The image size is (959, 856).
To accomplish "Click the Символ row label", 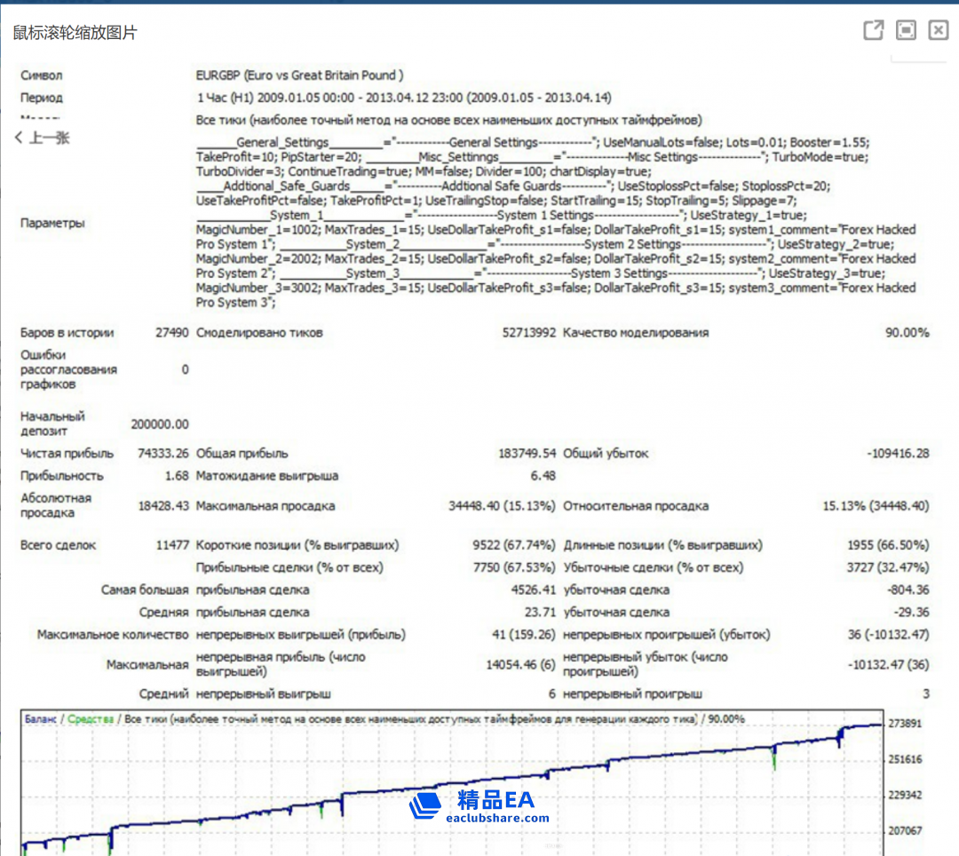I will click(x=42, y=75).
